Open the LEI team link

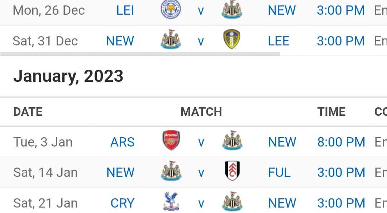125,10
